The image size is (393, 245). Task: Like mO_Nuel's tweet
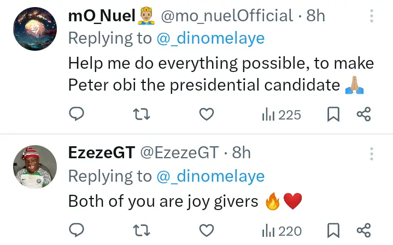tap(206, 115)
